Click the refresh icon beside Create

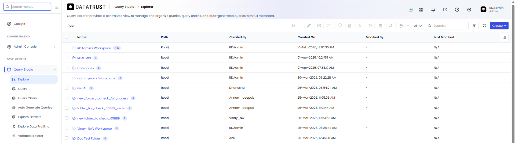click(484, 26)
